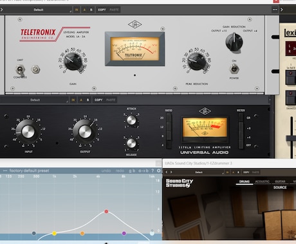296x244 pixels.
Task: Click the UA diamond logo on the LA-2A
Action: point(134,24)
